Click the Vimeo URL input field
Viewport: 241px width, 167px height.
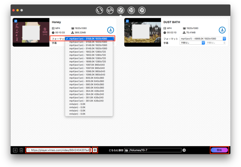pos(59,150)
